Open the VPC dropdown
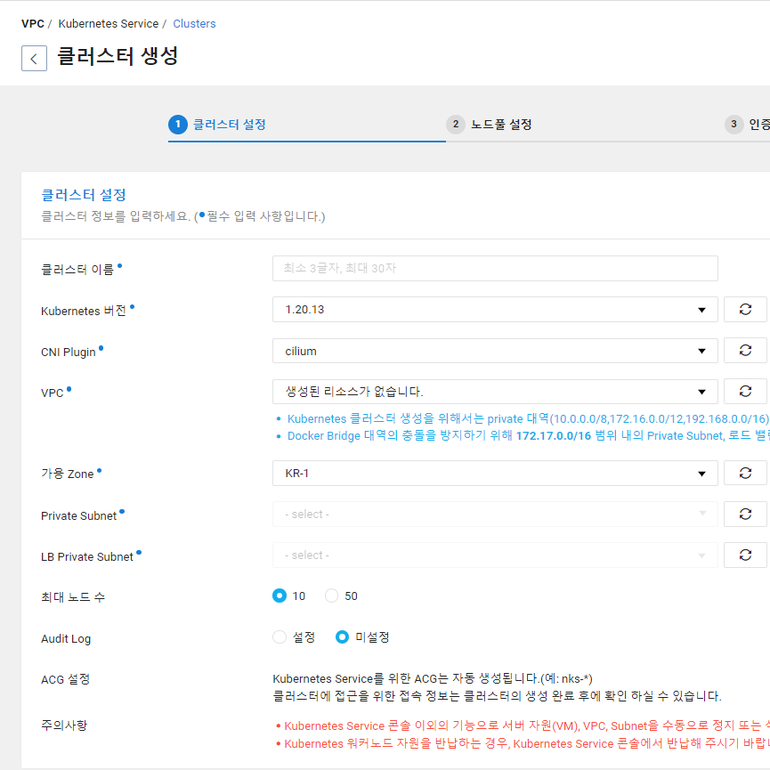This screenshot has height=770, width=770. [x=495, y=392]
